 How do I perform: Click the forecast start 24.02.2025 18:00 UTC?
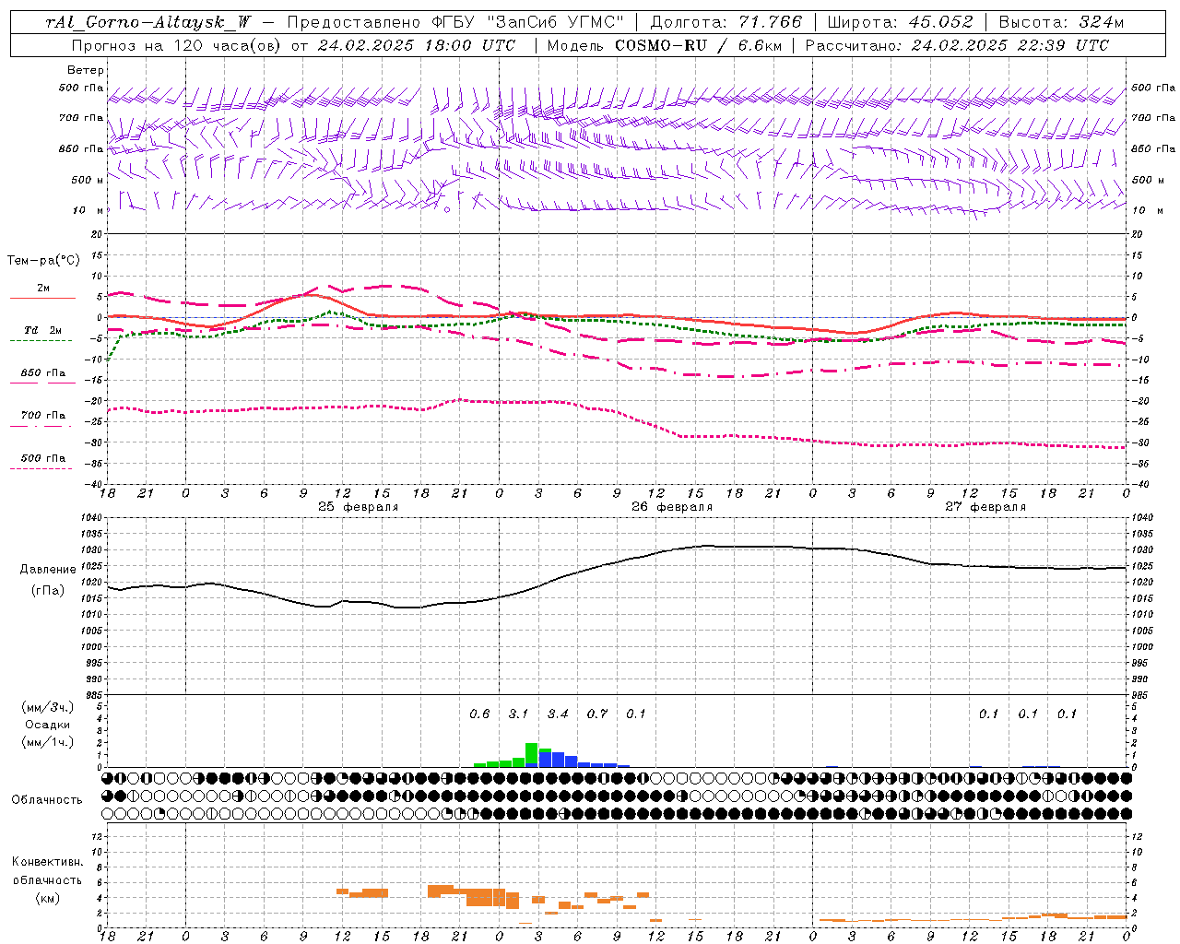[416, 45]
